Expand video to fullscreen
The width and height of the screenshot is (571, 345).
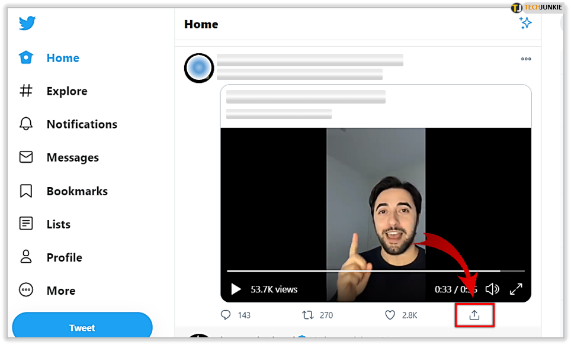(516, 289)
